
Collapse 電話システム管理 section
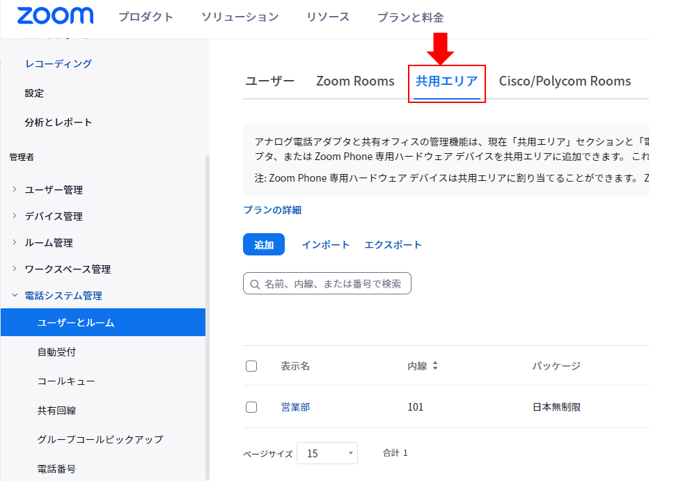[x=15, y=295]
